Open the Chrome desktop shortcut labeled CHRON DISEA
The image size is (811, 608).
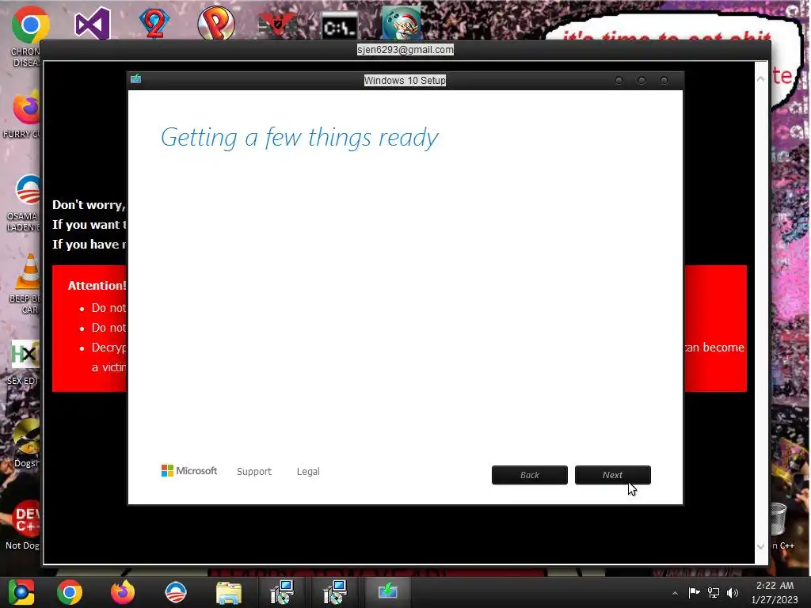point(29,25)
